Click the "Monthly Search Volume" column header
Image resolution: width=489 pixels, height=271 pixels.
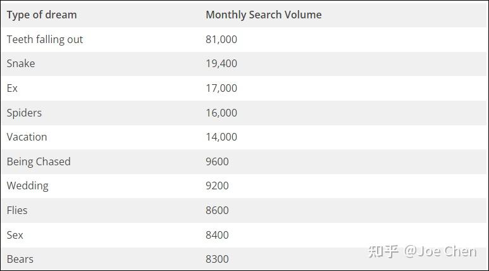(x=263, y=15)
